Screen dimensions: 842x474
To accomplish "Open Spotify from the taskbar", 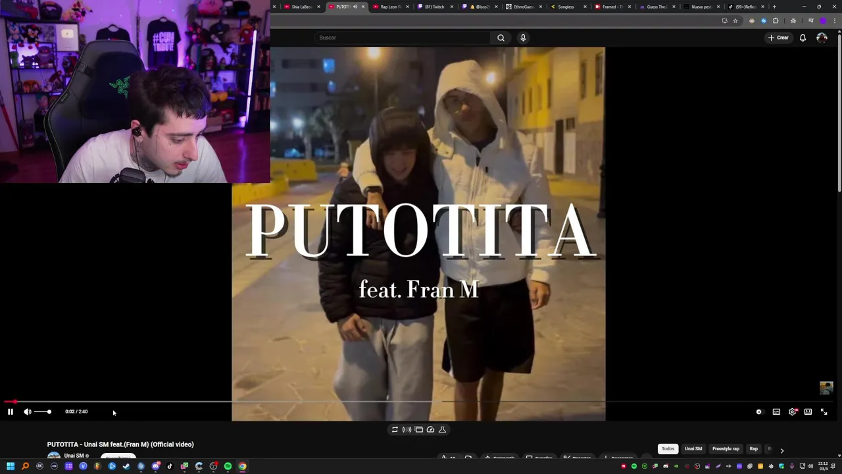I will (228, 466).
